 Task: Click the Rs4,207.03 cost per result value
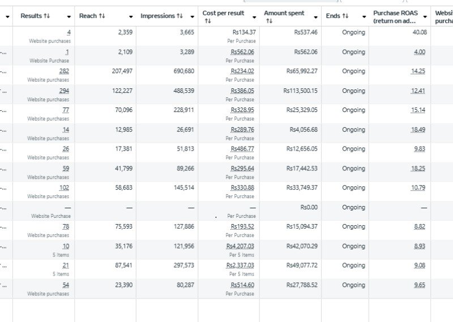click(240, 246)
